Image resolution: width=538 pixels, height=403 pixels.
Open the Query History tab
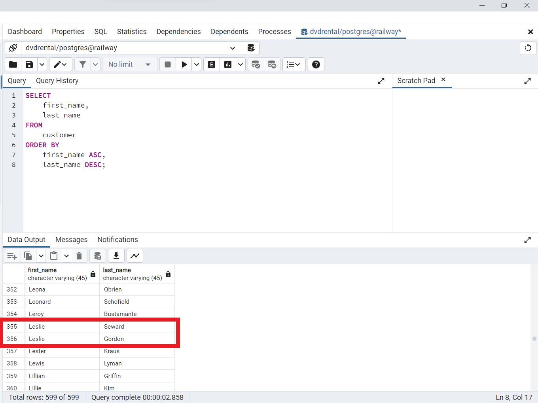57,81
